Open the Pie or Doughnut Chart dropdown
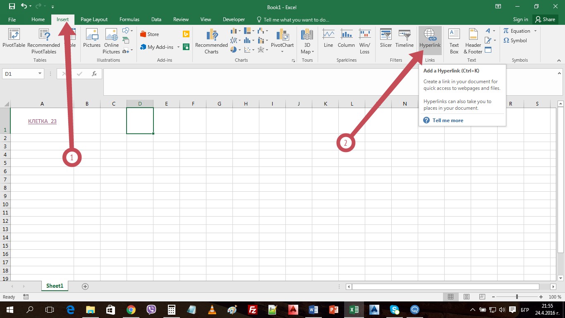 236,50
